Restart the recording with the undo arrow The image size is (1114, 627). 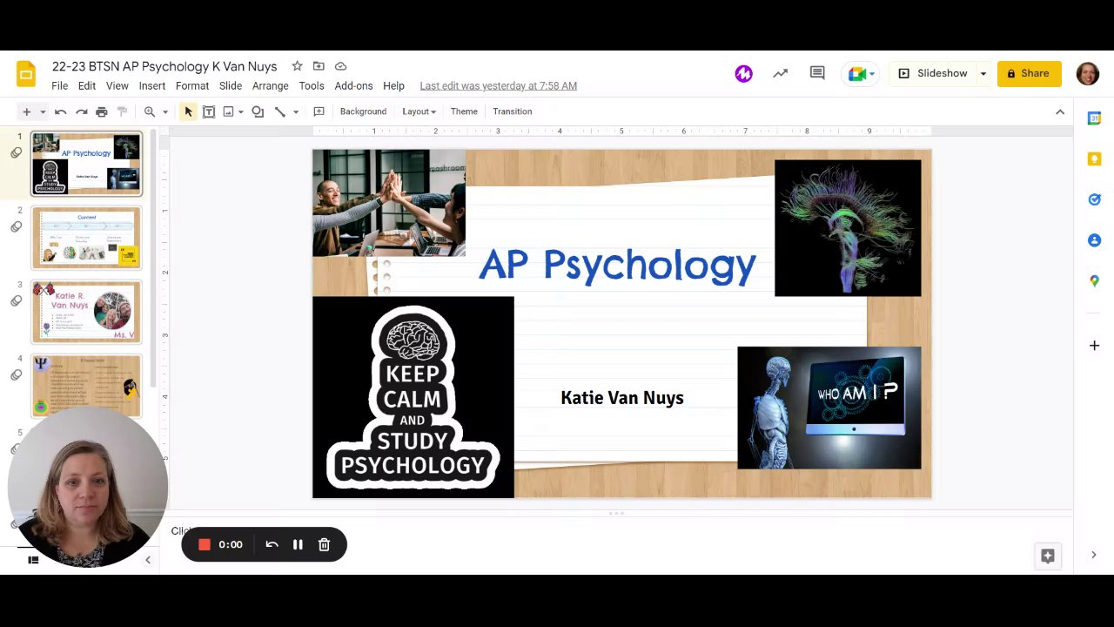[x=272, y=544]
